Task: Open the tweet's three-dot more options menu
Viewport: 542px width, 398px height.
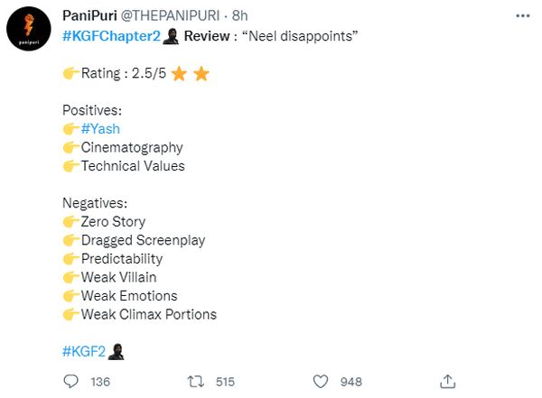Action: click(523, 15)
